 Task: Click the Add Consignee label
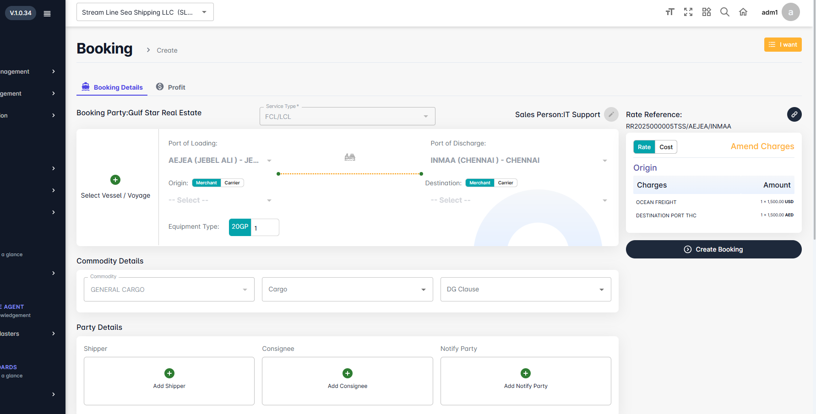(x=348, y=386)
